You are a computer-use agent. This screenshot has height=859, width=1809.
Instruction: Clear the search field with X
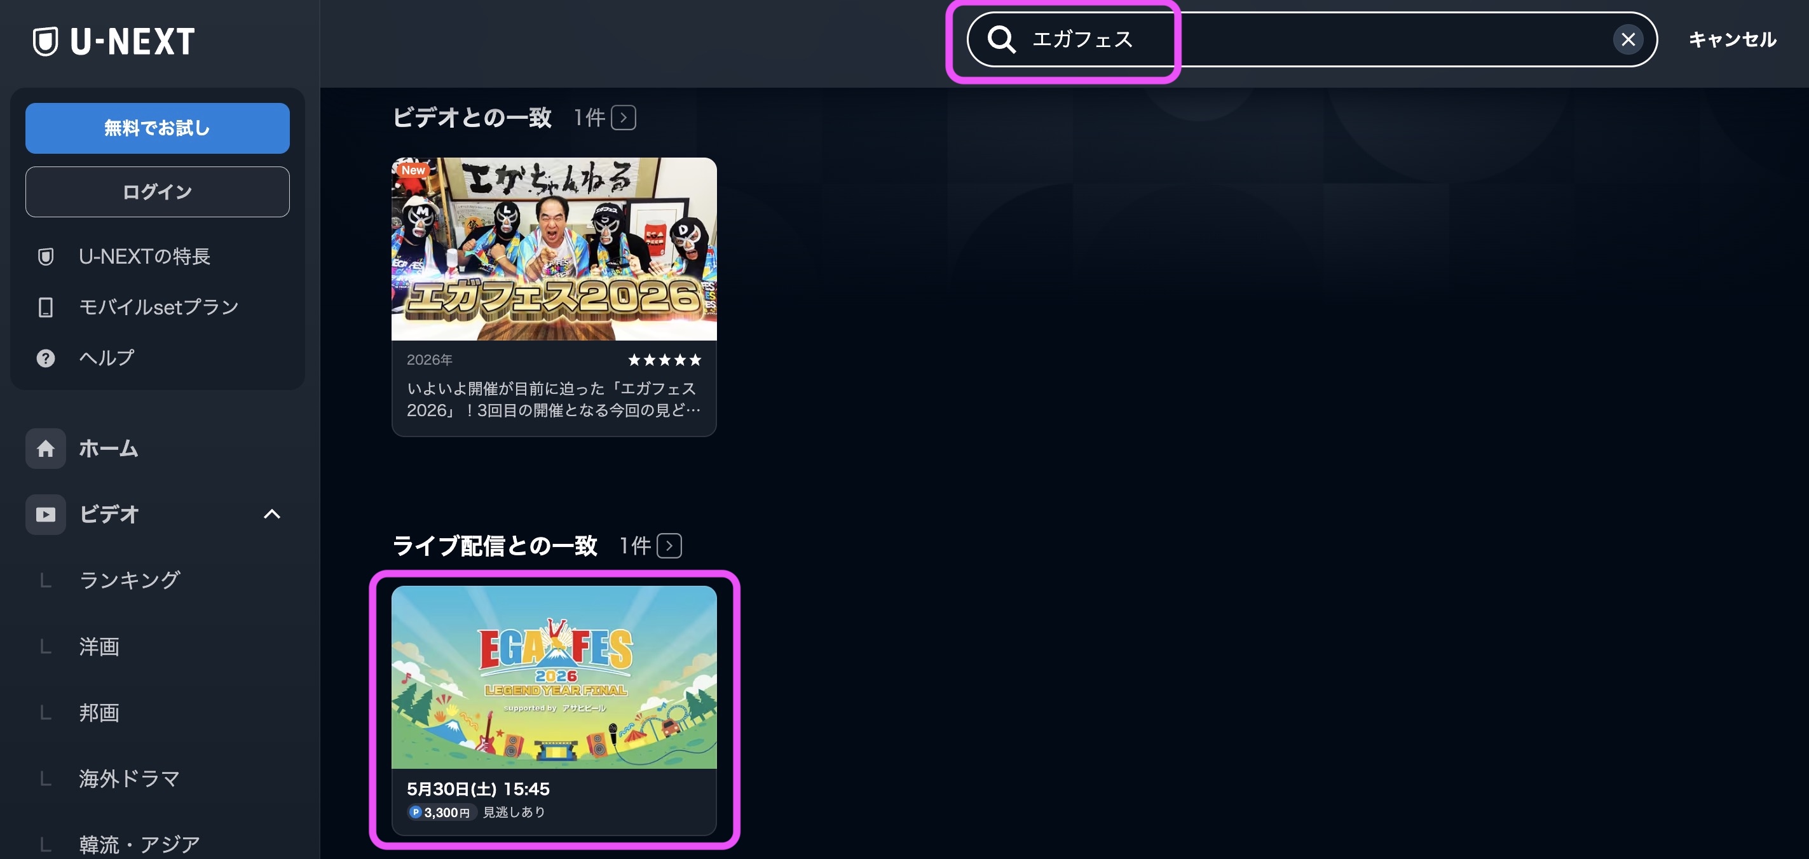(x=1628, y=39)
